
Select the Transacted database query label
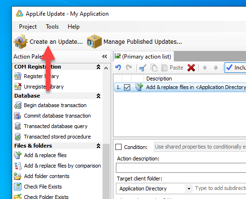click(56, 126)
